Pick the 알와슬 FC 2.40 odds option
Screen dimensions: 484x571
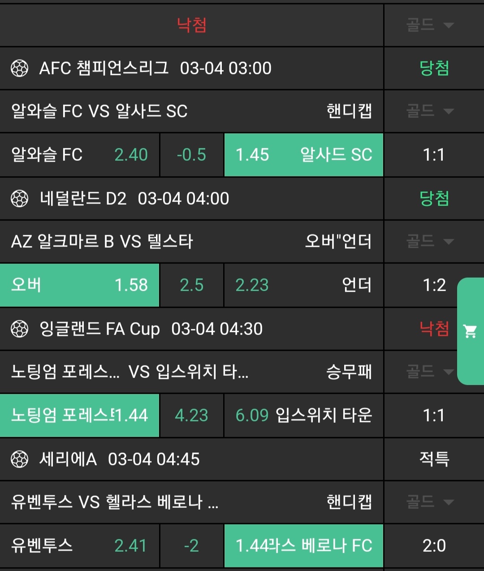pyautogui.click(x=79, y=155)
